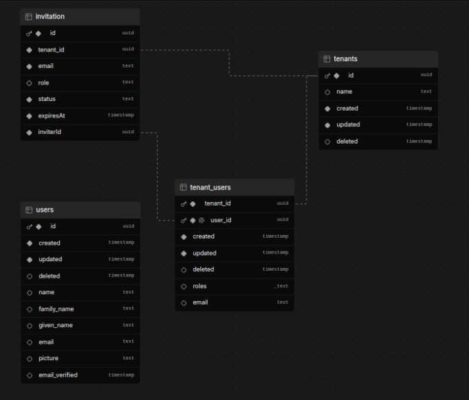Select status column in invitation
Image resolution: width=469 pixels, height=400 pixels.
tap(80, 99)
